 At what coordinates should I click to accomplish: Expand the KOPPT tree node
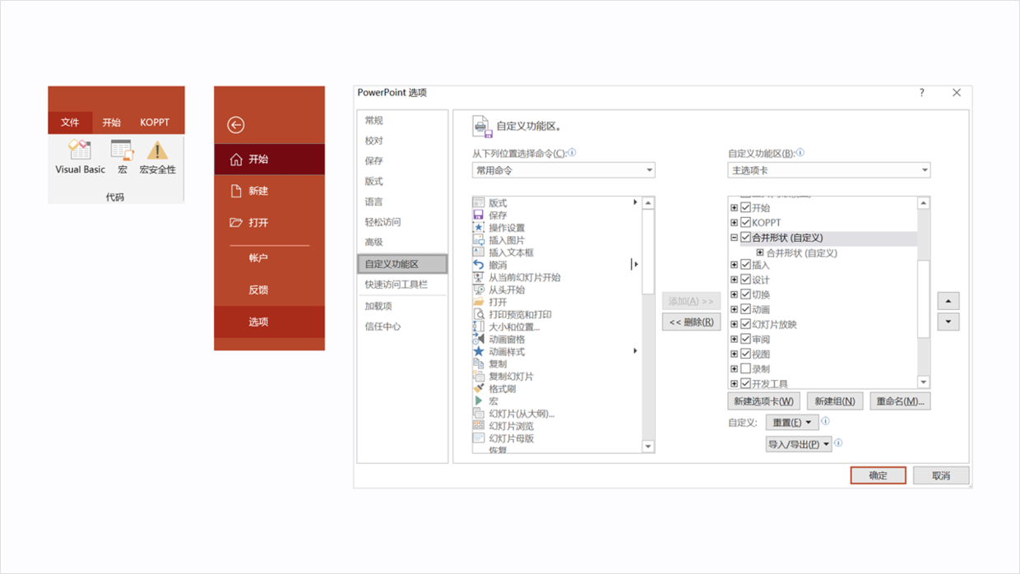click(735, 223)
